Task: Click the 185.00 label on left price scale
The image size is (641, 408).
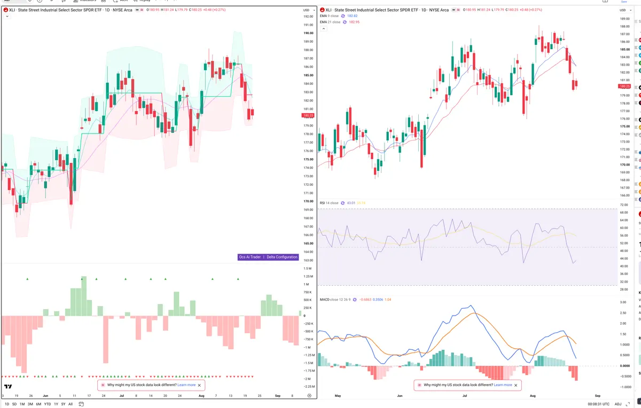Action: pos(308,75)
